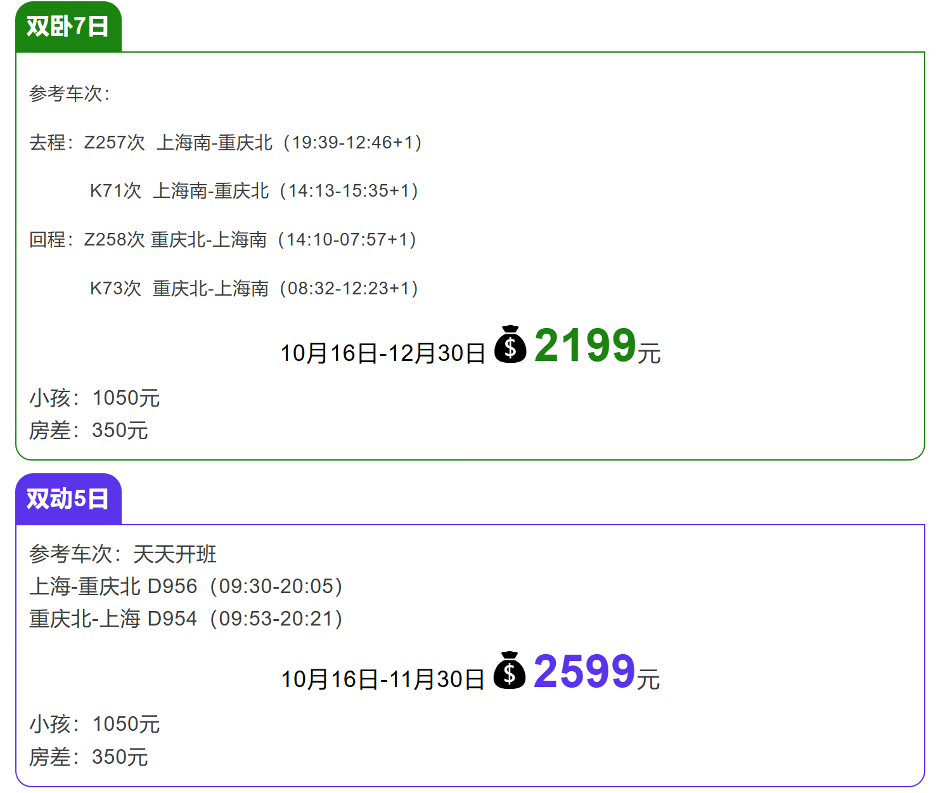The image size is (938, 793).
Task: Click 房差 350元 in the 双卧7日 panel
Action: coord(89,431)
